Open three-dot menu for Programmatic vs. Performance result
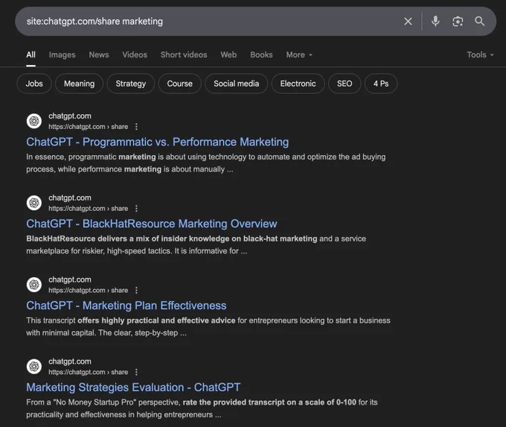 [136, 127]
